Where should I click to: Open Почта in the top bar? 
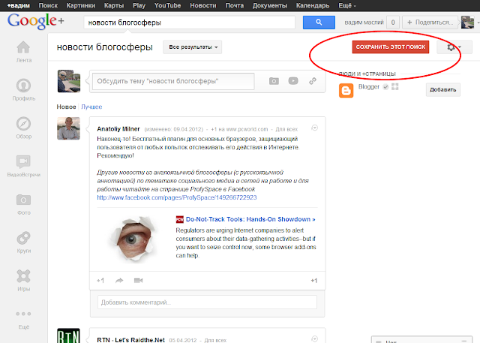click(x=235, y=5)
